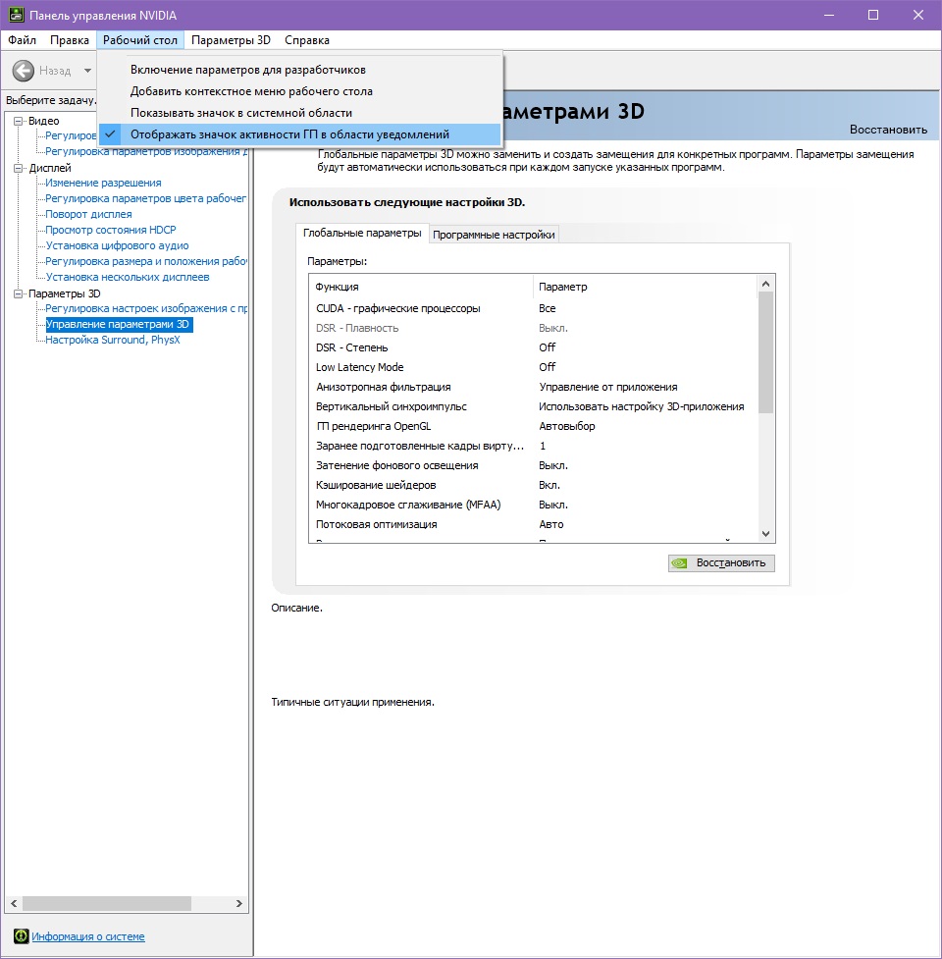Open Поворот дисплея task
The width and height of the screenshot is (942, 959).
click(88, 214)
